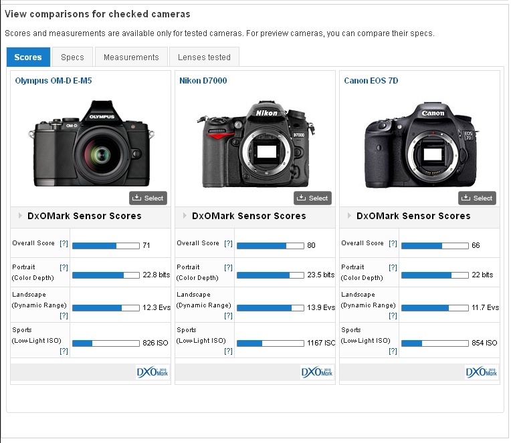
Task: Click the DxOMark logo under Nikon column
Action: [x=317, y=372]
